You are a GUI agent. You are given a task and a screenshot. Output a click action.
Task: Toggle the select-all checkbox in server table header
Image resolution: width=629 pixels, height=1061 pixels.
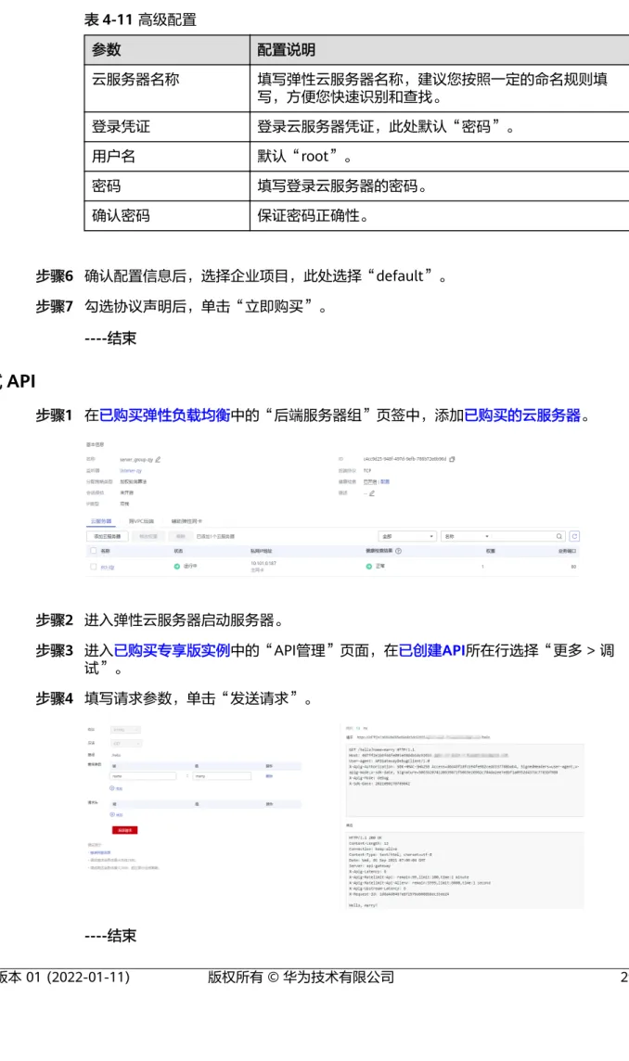click(x=94, y=551)
